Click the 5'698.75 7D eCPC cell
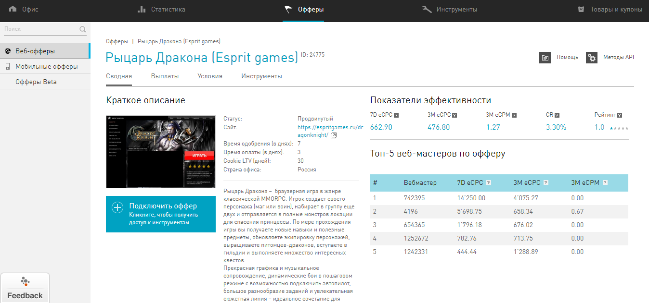This screenshot has width=649, height=303. tap(469, 211)
